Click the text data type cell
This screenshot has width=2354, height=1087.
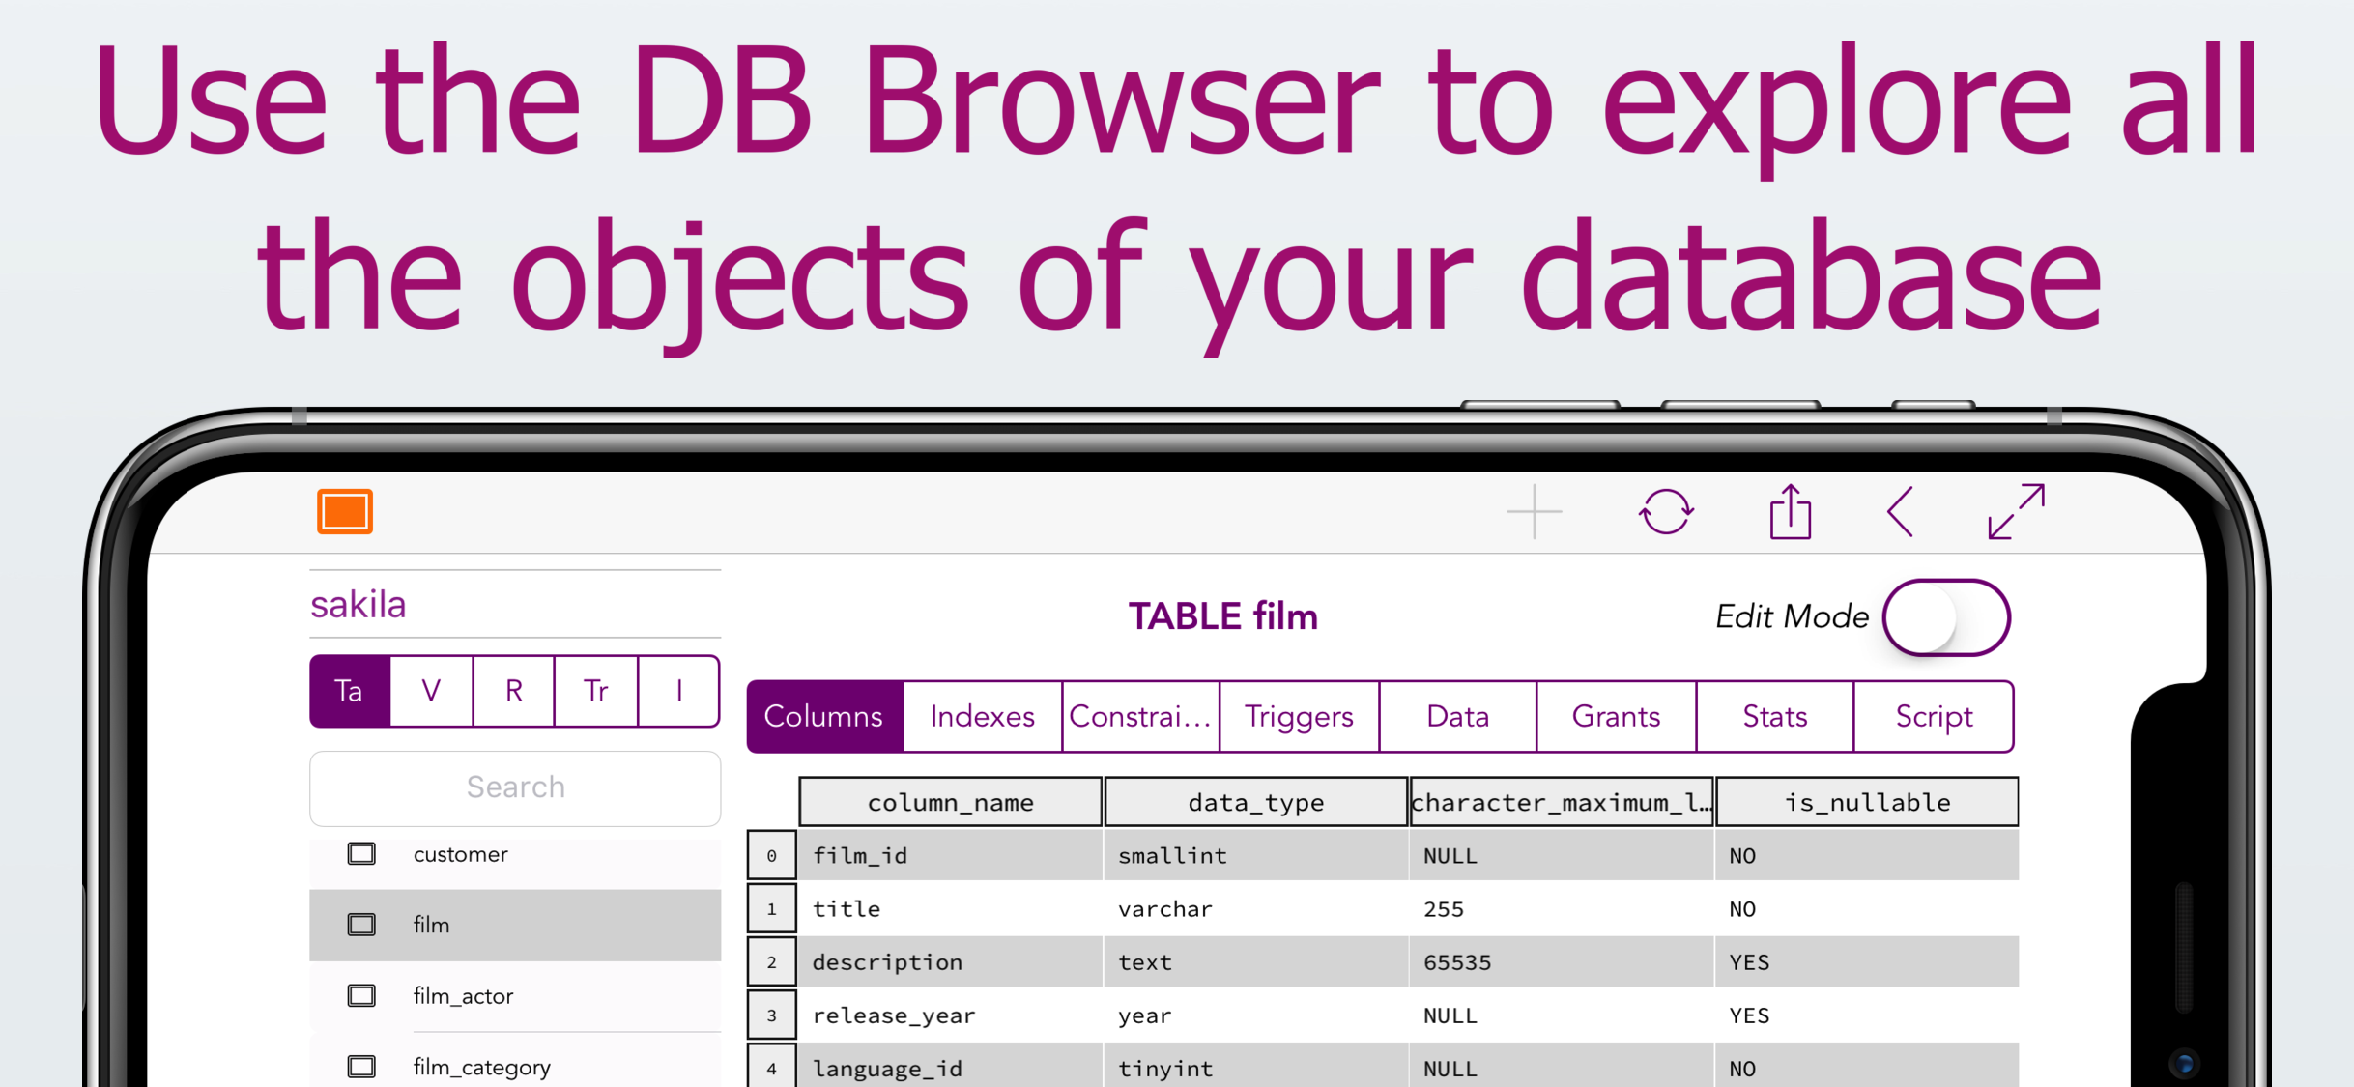(x=1256, y=961)
